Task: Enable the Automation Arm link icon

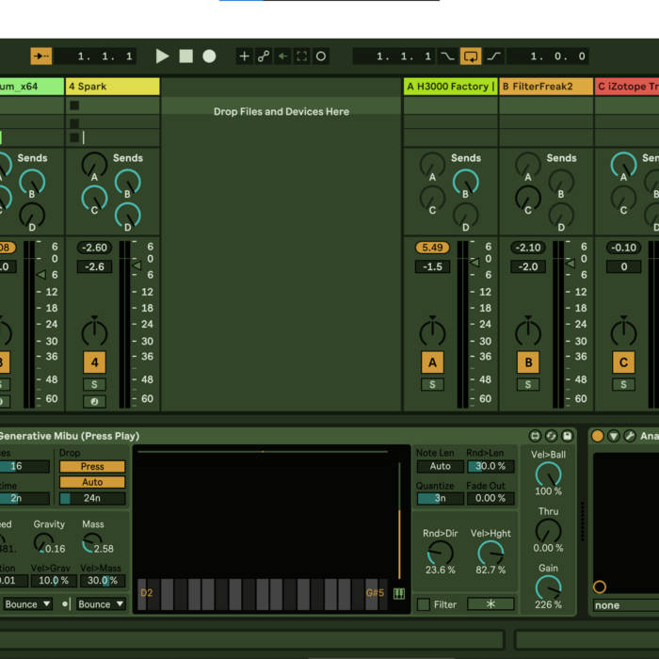Action: 264,56
